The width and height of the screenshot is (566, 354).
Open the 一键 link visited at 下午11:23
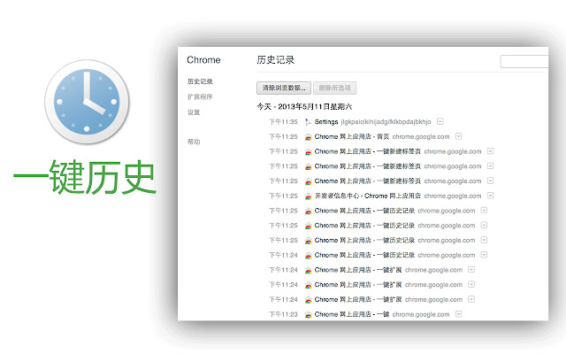352,314
